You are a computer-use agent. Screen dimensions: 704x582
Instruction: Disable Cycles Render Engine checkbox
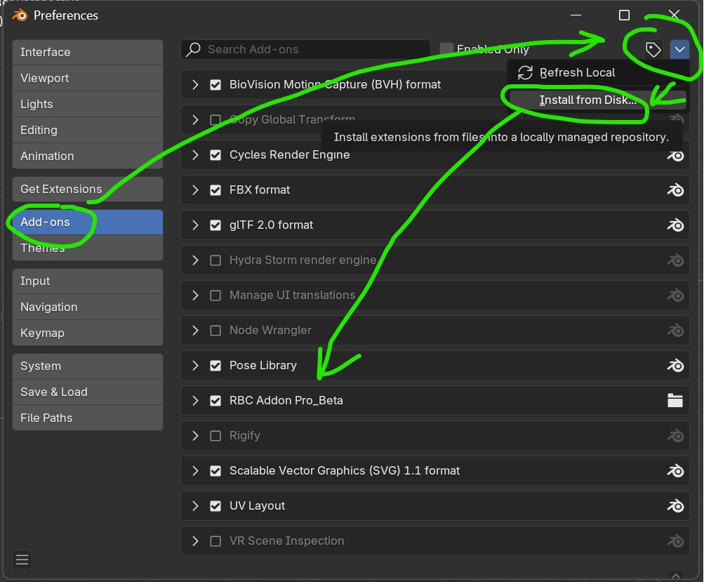click(215, 155)
